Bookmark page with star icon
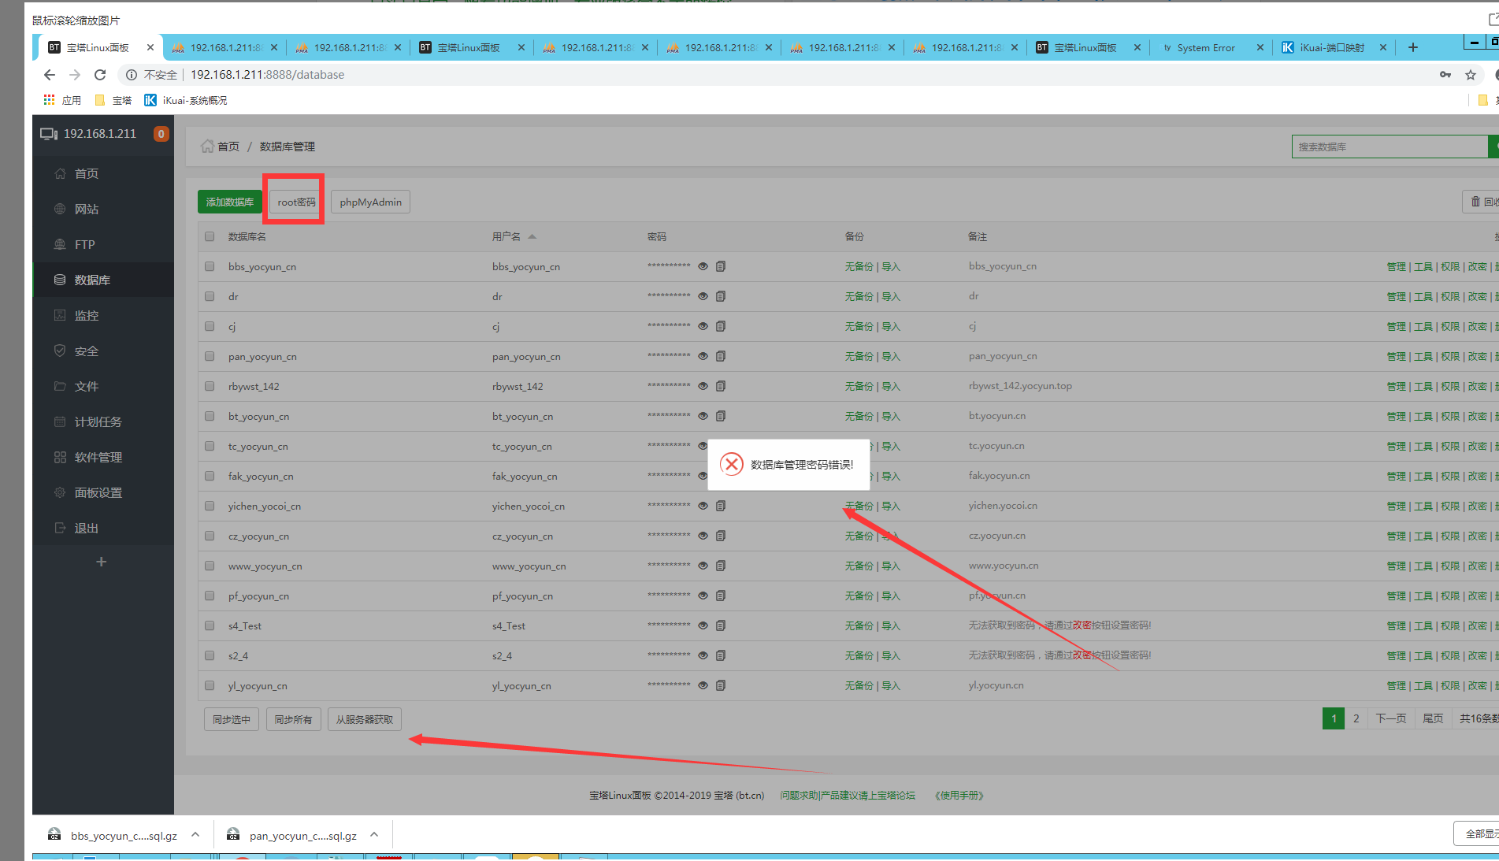The width and height of the screenshot is (1499, 861). tap(1471, 75)
